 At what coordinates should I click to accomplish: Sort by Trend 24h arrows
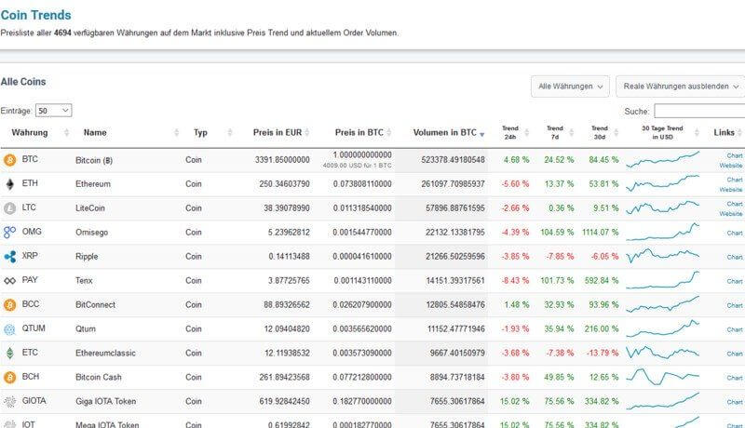pos(526,133)
